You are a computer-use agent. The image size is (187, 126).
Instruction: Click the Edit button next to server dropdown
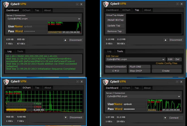coord(170,59)
